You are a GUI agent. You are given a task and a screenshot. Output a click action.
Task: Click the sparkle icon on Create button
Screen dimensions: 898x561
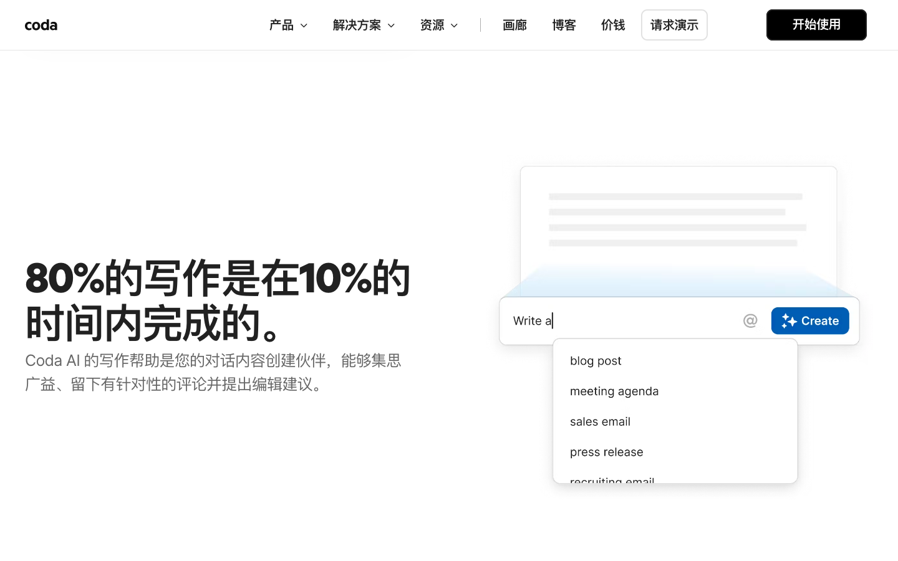(x=789, y=321)
